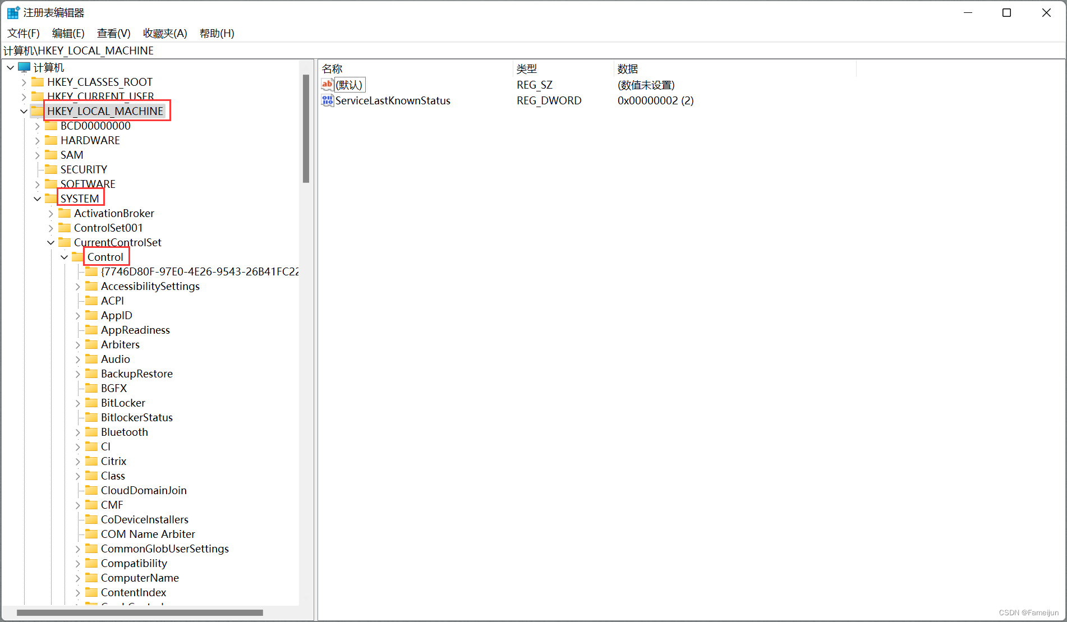Image resolution: width=1067 pixels, height=622 pixels.
Task: Open the 收藏夹 menu
Action: pyautogui.click(x=164, y=33)
